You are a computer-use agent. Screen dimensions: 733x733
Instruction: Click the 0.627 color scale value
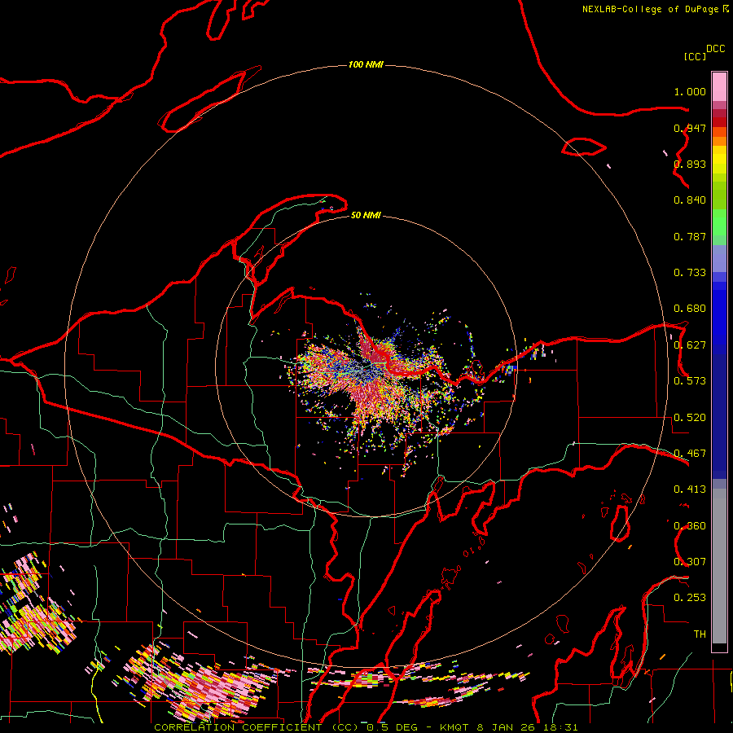(690, 345)
